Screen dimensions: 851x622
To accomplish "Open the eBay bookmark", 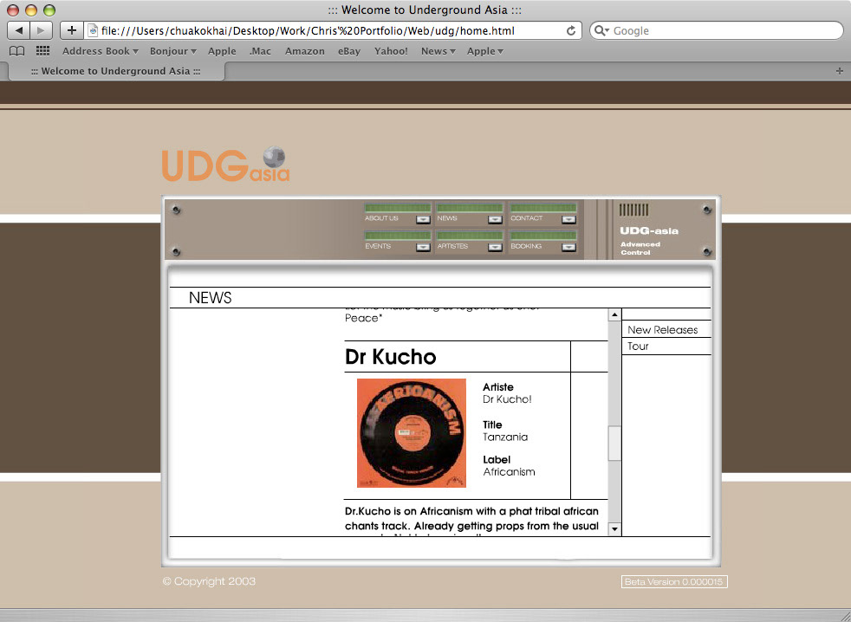I will (349, 51).
